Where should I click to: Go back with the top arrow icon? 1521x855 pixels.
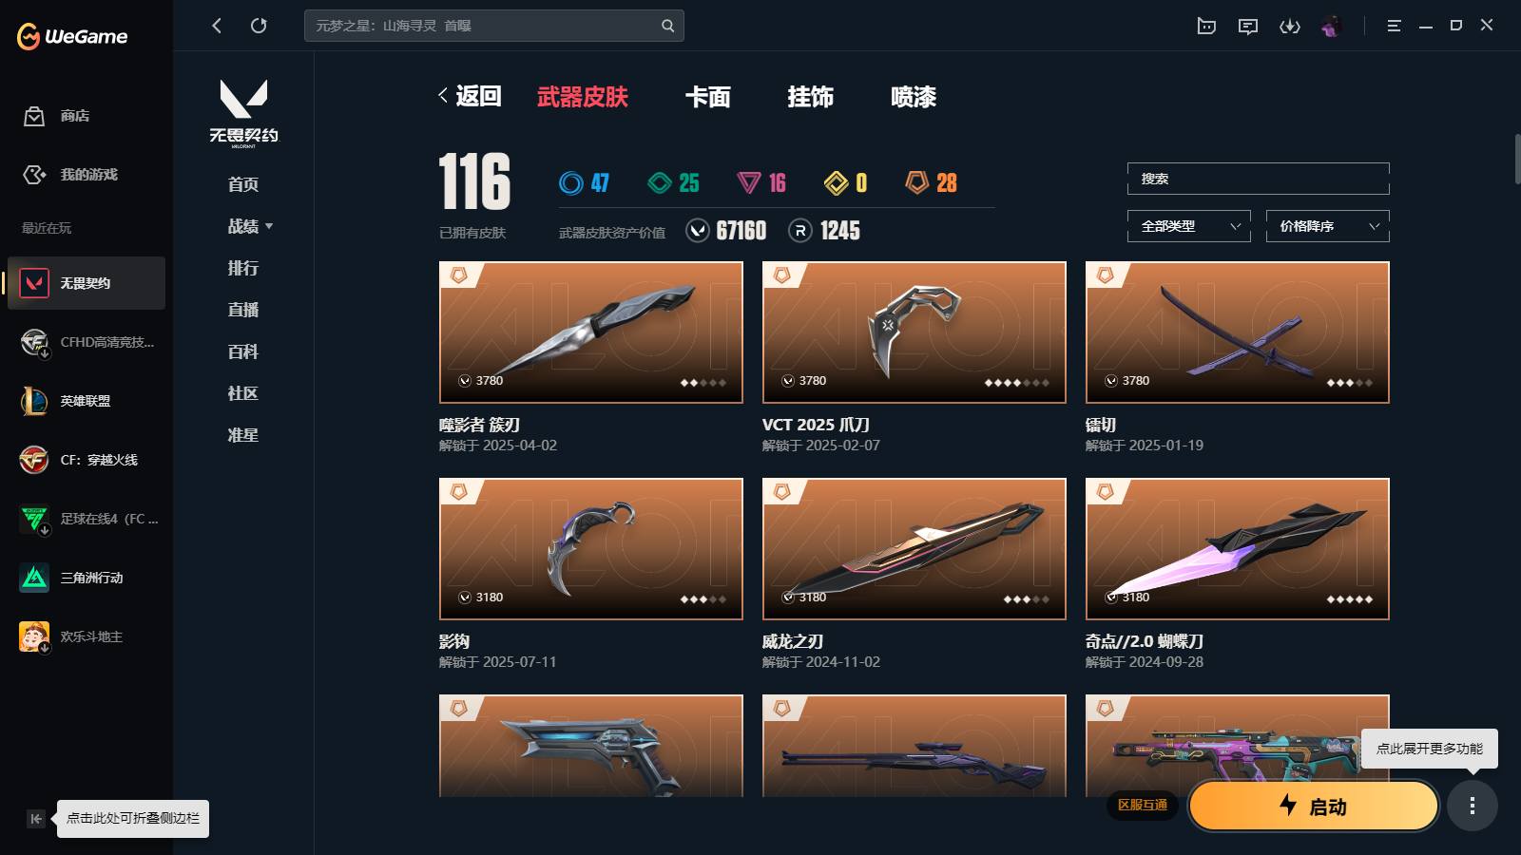coord(217,26)
